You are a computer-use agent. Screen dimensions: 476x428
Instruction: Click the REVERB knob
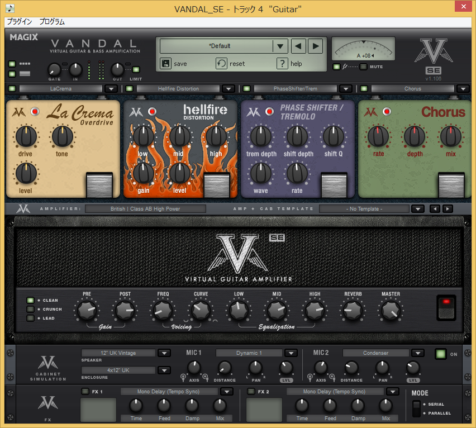(353, 310)
